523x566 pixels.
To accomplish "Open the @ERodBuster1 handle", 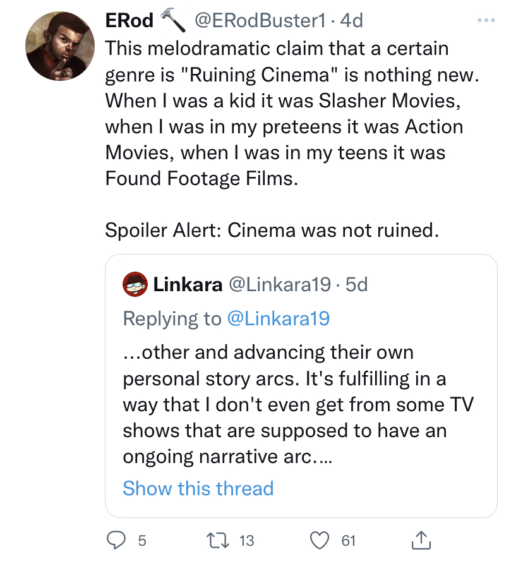I will coord(260,20).
